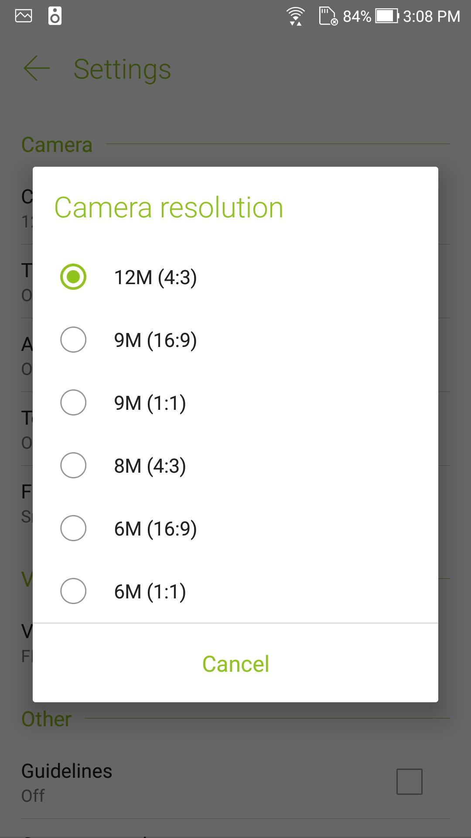Viewport: 471px width, 838px height.
Task: Tap the SD card error icon
Action: (x=328, y=17)
